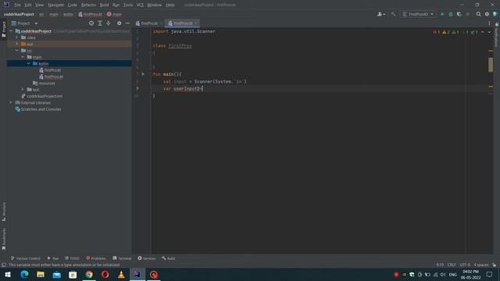Go to next highlighted error arrow
The image size is (500, 281).
pyautogui.click(x=489, y=32)
